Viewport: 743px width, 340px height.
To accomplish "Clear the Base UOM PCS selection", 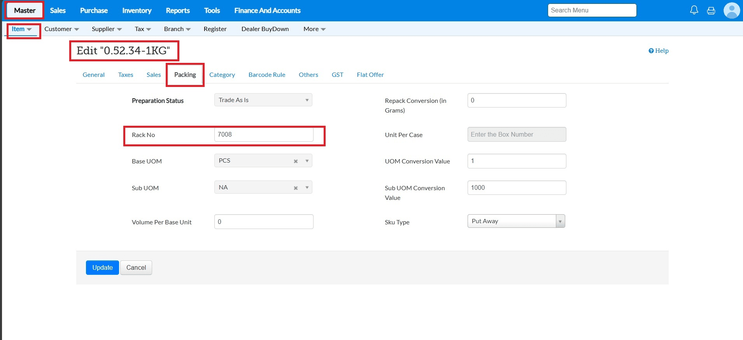I will 296,161.
